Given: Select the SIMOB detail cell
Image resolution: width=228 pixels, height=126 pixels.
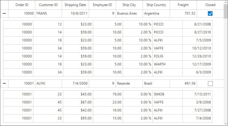Looking at the screenshot, I should (167, 94).
